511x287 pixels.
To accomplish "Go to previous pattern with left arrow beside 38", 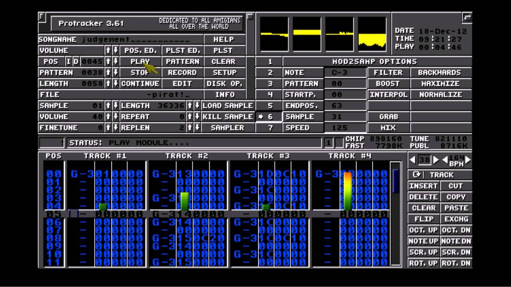I will (413, 160).
